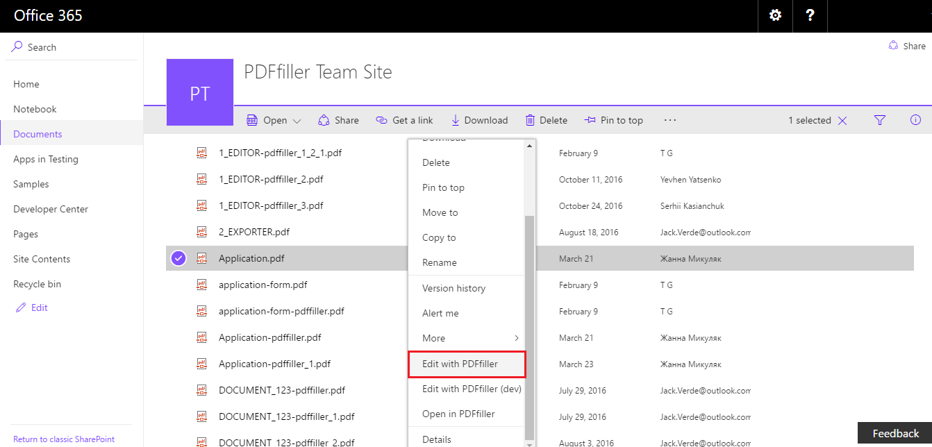
Task: Click the PDF icon of 1_EDITOR-pdffiller_1_2_1.pdf
Action: click(x=202, y=153)
